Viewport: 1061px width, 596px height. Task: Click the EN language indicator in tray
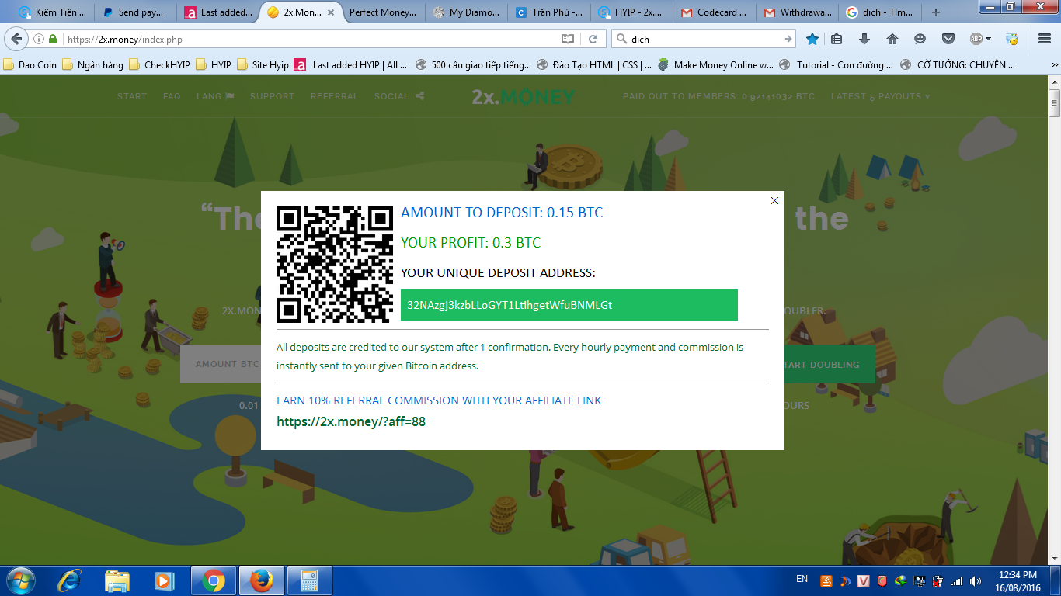click(802, 580)
